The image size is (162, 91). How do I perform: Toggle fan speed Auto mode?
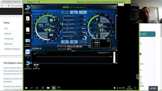(x=85, y=39)
